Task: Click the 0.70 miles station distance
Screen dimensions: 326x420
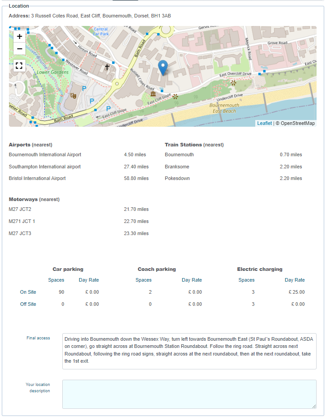Action: (291, 154)
